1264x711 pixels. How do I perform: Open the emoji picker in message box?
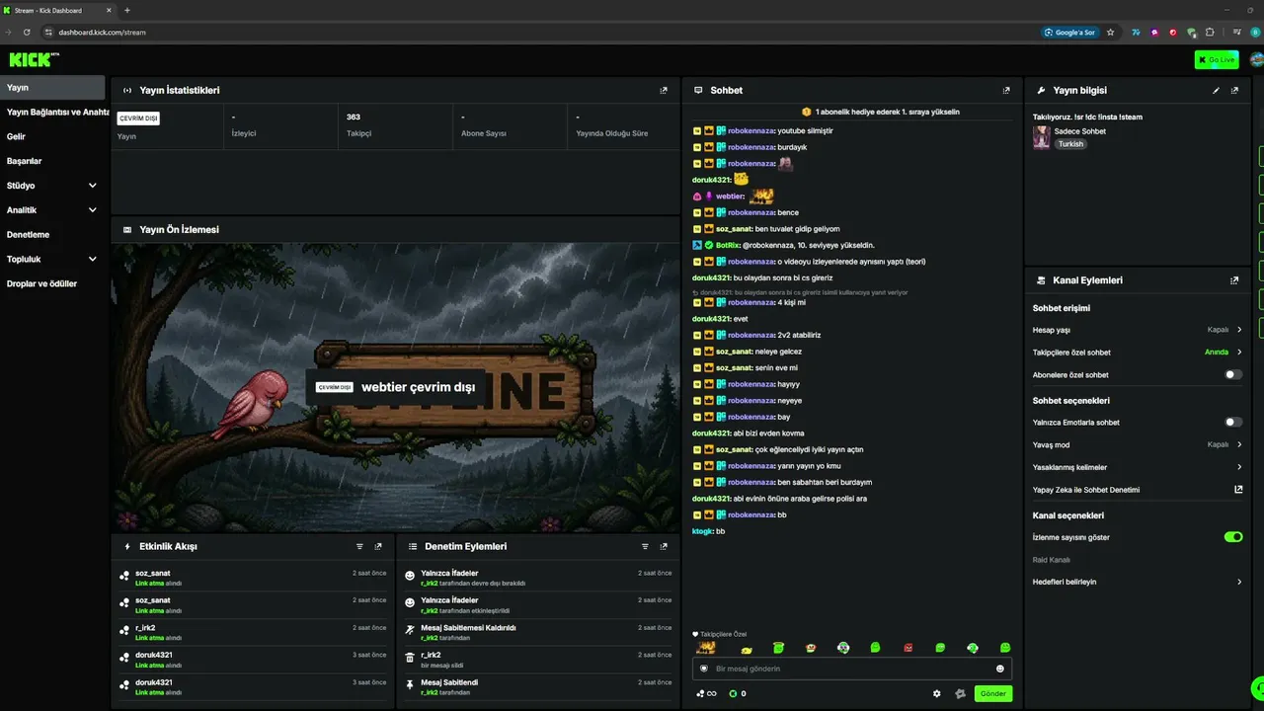point(1000,669)
